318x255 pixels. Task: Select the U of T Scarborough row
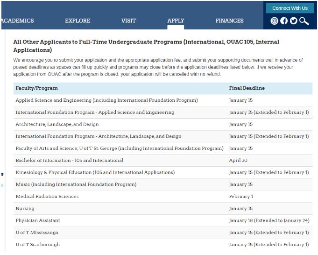pos(38,245)
